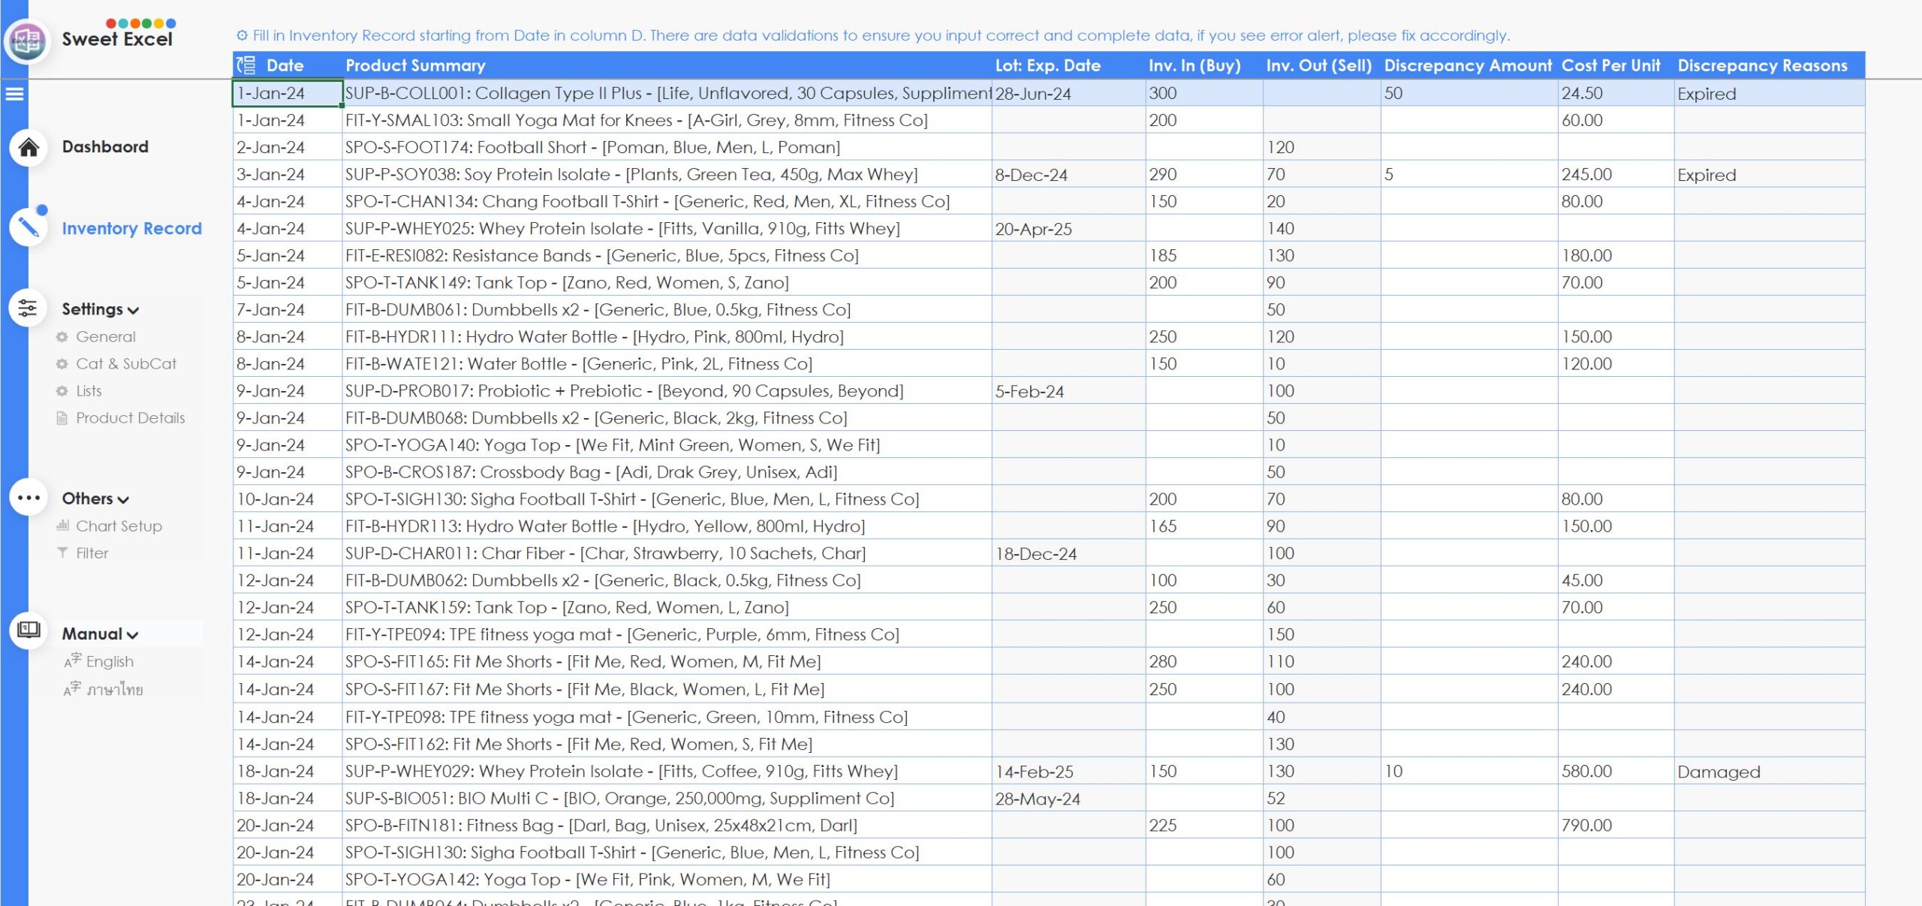Viewport: 1922px width, 906px height.
Task: Select the Small Yoga Mat for Knees cell
Action: pos(667,120)
